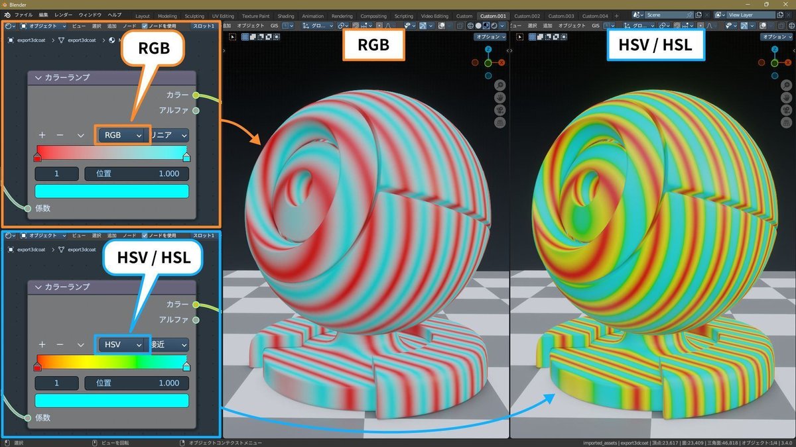The image size is (796, 447).
Task: Open tools chevron menu in bottom HSV color ramp
Action: (x=80, y=345)
